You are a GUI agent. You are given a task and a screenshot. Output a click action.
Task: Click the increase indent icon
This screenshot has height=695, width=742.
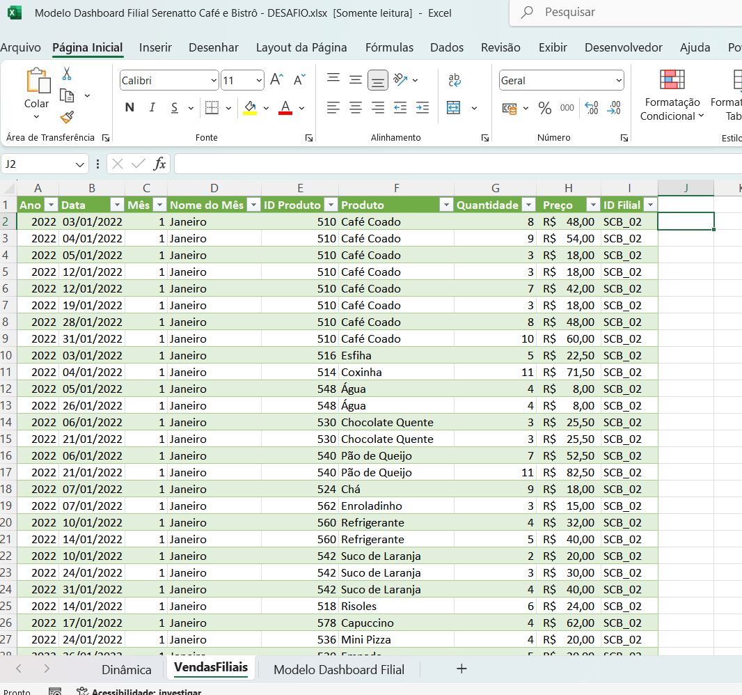tap(422, 108)
